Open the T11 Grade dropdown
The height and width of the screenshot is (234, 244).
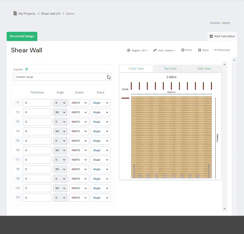tap(79, 198)
